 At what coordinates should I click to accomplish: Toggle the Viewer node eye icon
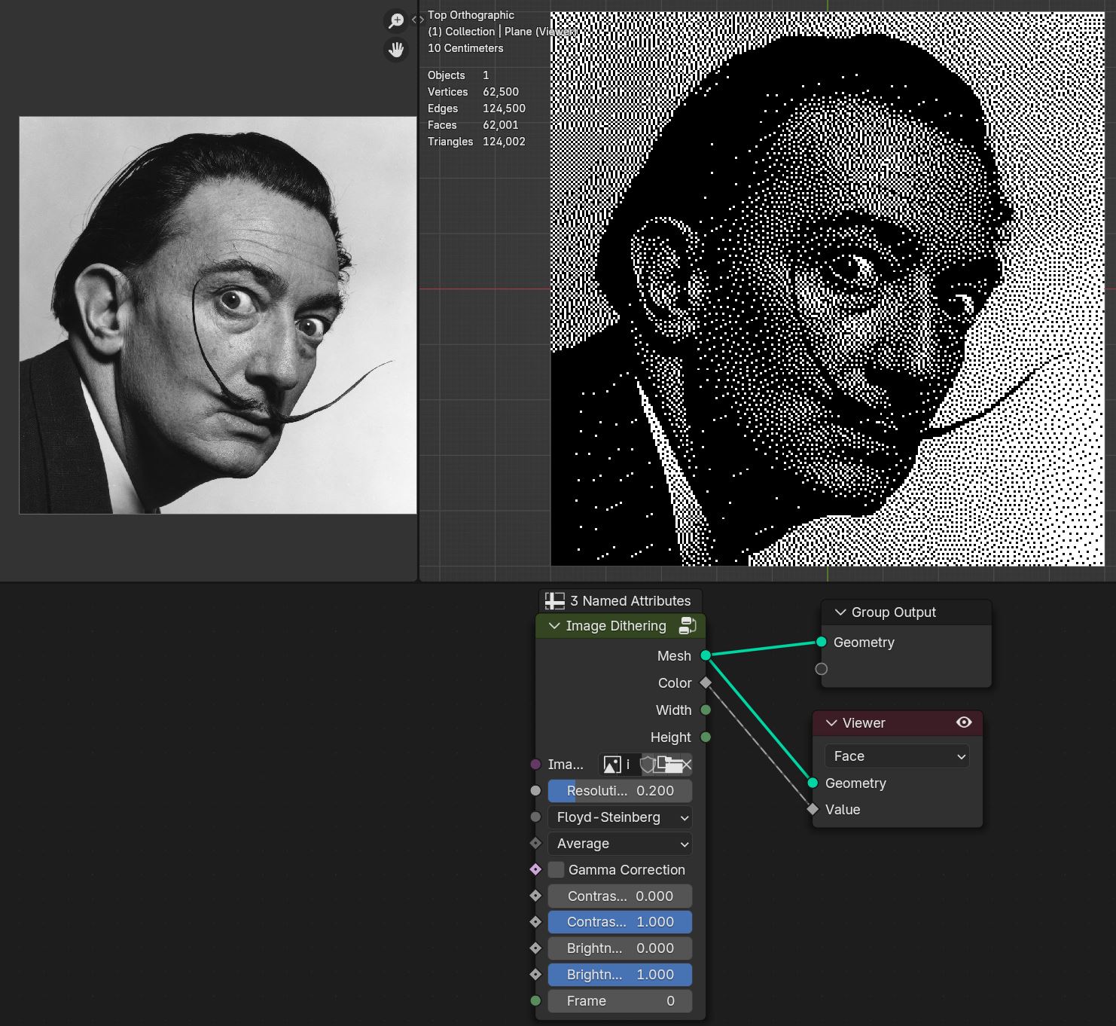(x=964, y=722)
